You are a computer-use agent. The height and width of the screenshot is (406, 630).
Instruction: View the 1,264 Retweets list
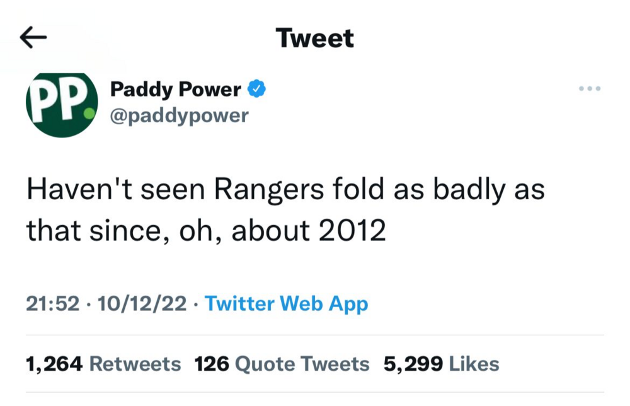click(x=103, y=364)
